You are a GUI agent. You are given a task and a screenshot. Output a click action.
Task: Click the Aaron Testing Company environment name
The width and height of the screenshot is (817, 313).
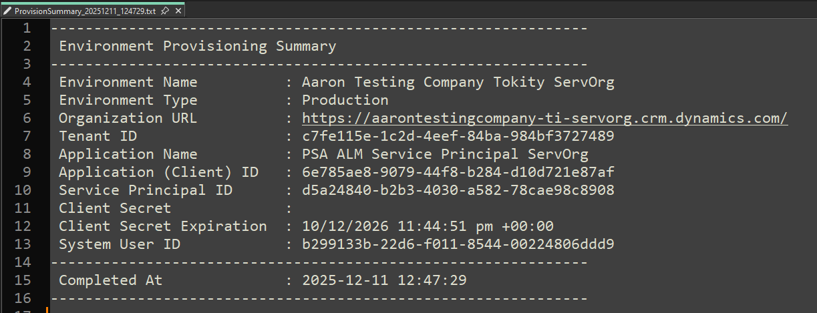click(458, 82)
